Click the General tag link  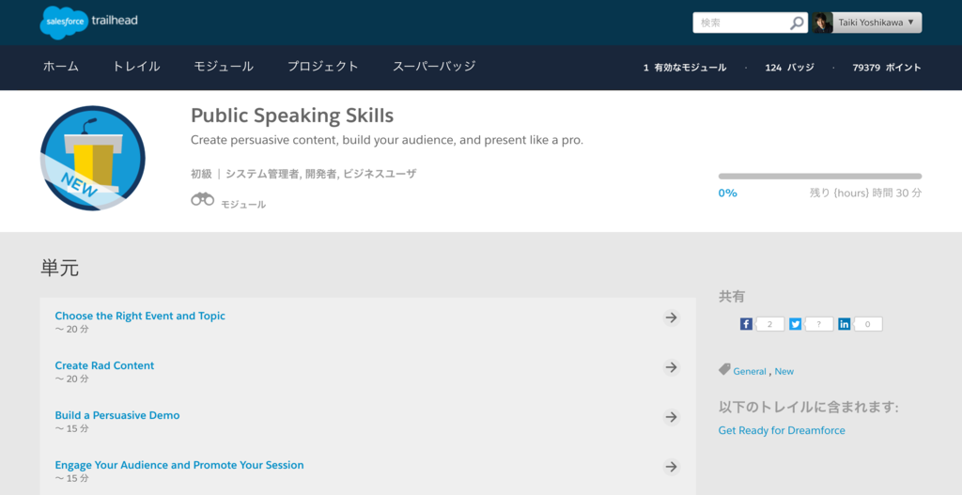click(750, 371)
